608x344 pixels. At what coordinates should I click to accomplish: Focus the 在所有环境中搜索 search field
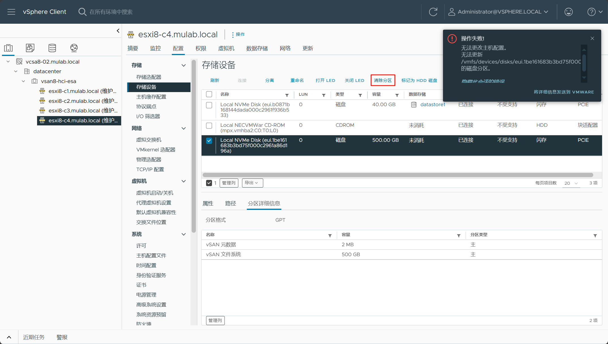pos(111,12)
